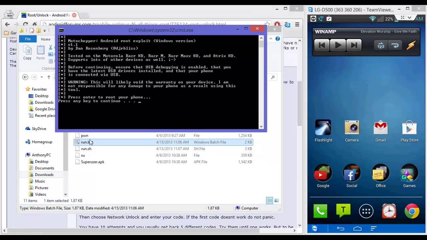Open Documents under AnthonyPC
The image size is (427, 240).
(44, 168)
